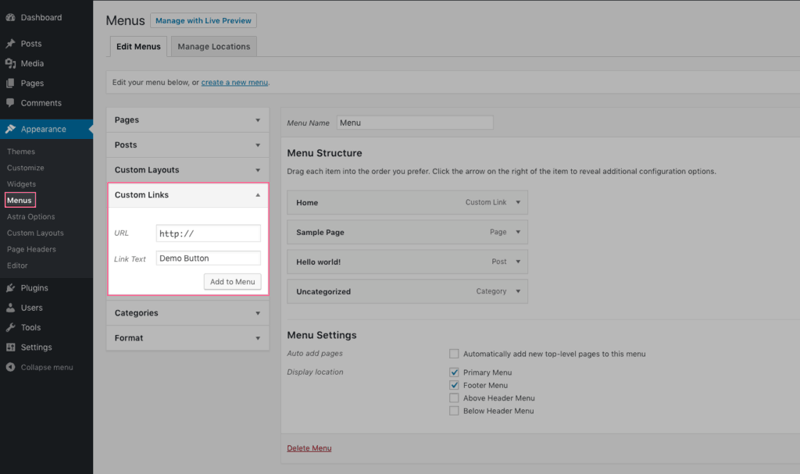The width and height of the screenshot is (800, 474).
Task: Click the Comments speech bubble icon
Action: [10, 103]
